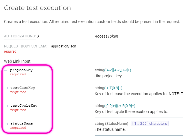The width and height of the screenshot is (183, 136).
Task: Click the [1 .. 255] characters constraint badge
Action: point(149,124)
